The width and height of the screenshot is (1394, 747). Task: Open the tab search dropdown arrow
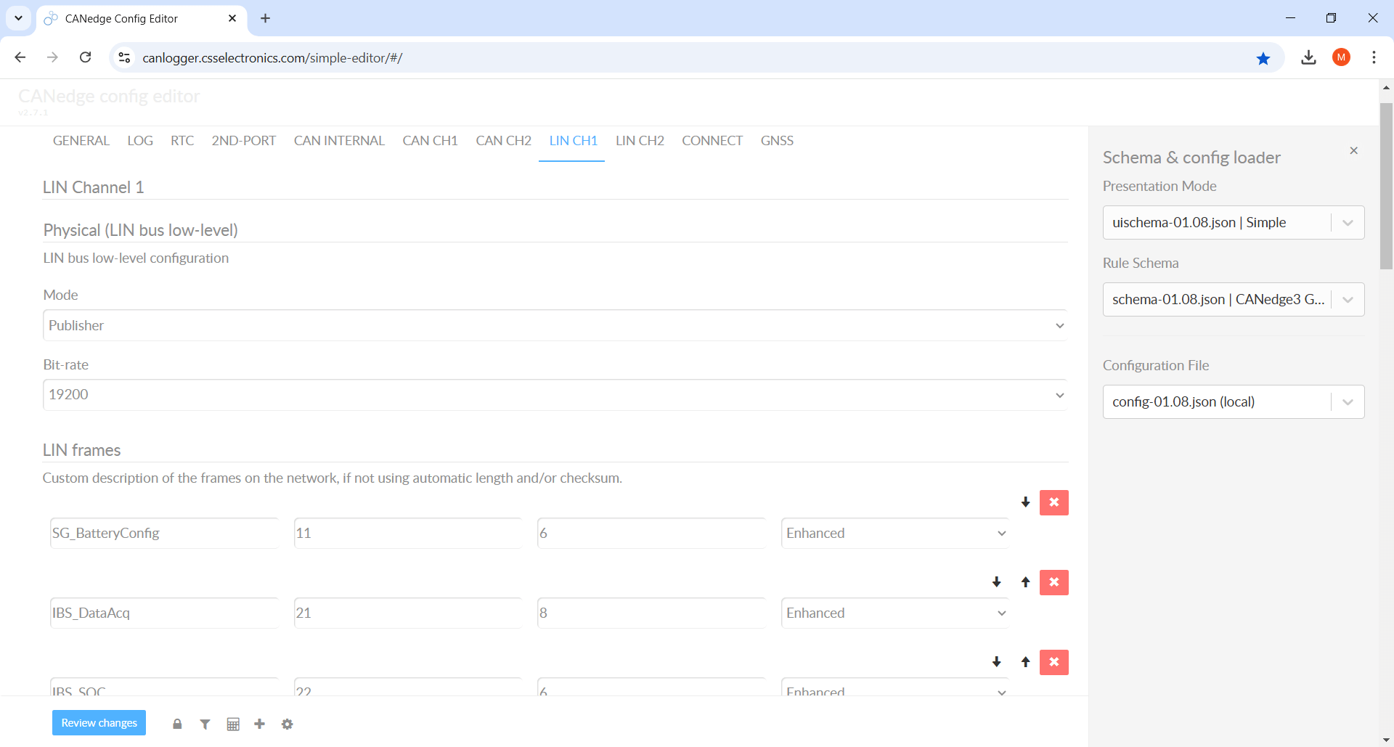(x=18, y=18)
